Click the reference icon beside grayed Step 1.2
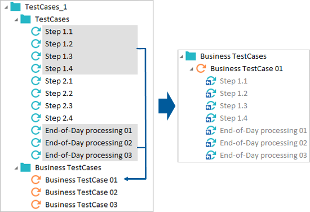The height and width of the screenshot is (212, 310). point(211,94)
